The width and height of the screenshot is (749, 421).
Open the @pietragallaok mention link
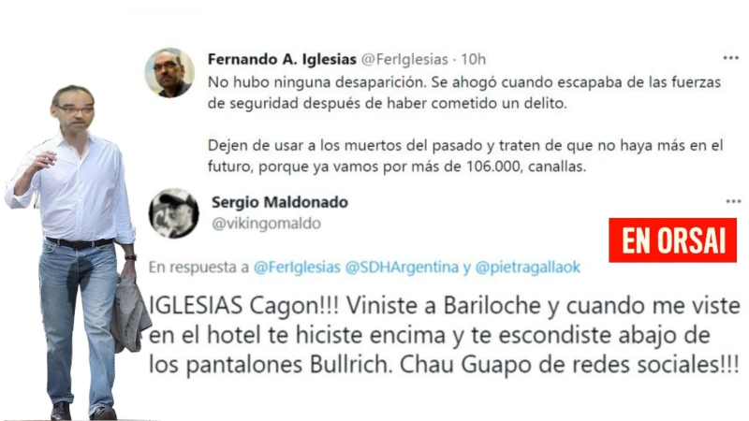[x=528, y=267]
